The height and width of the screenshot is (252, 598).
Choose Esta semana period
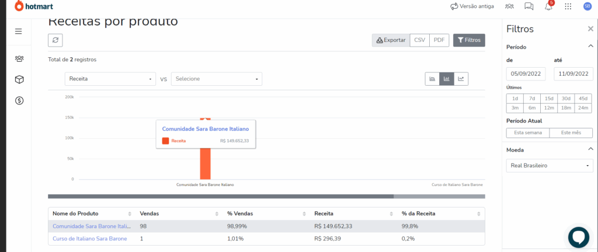tap(528, 133)
